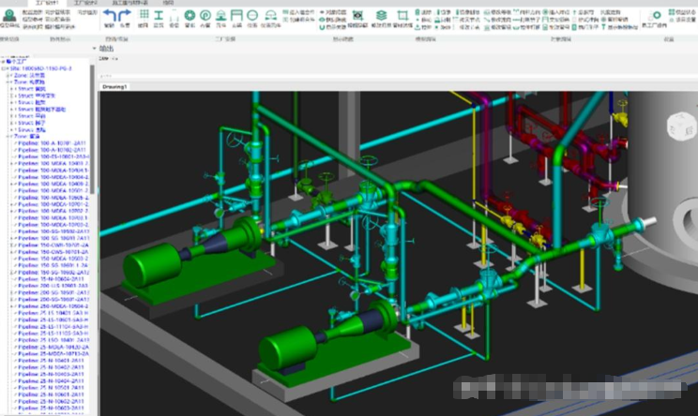Select the green grid icon in ribbon

tap(143, 15)
